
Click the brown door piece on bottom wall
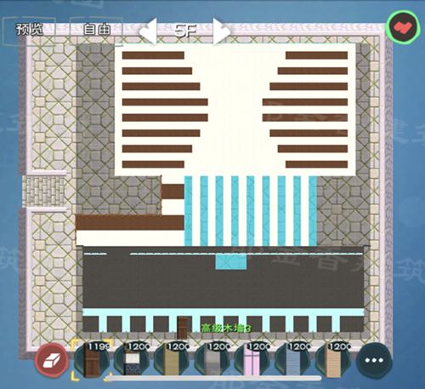[182, 328]
